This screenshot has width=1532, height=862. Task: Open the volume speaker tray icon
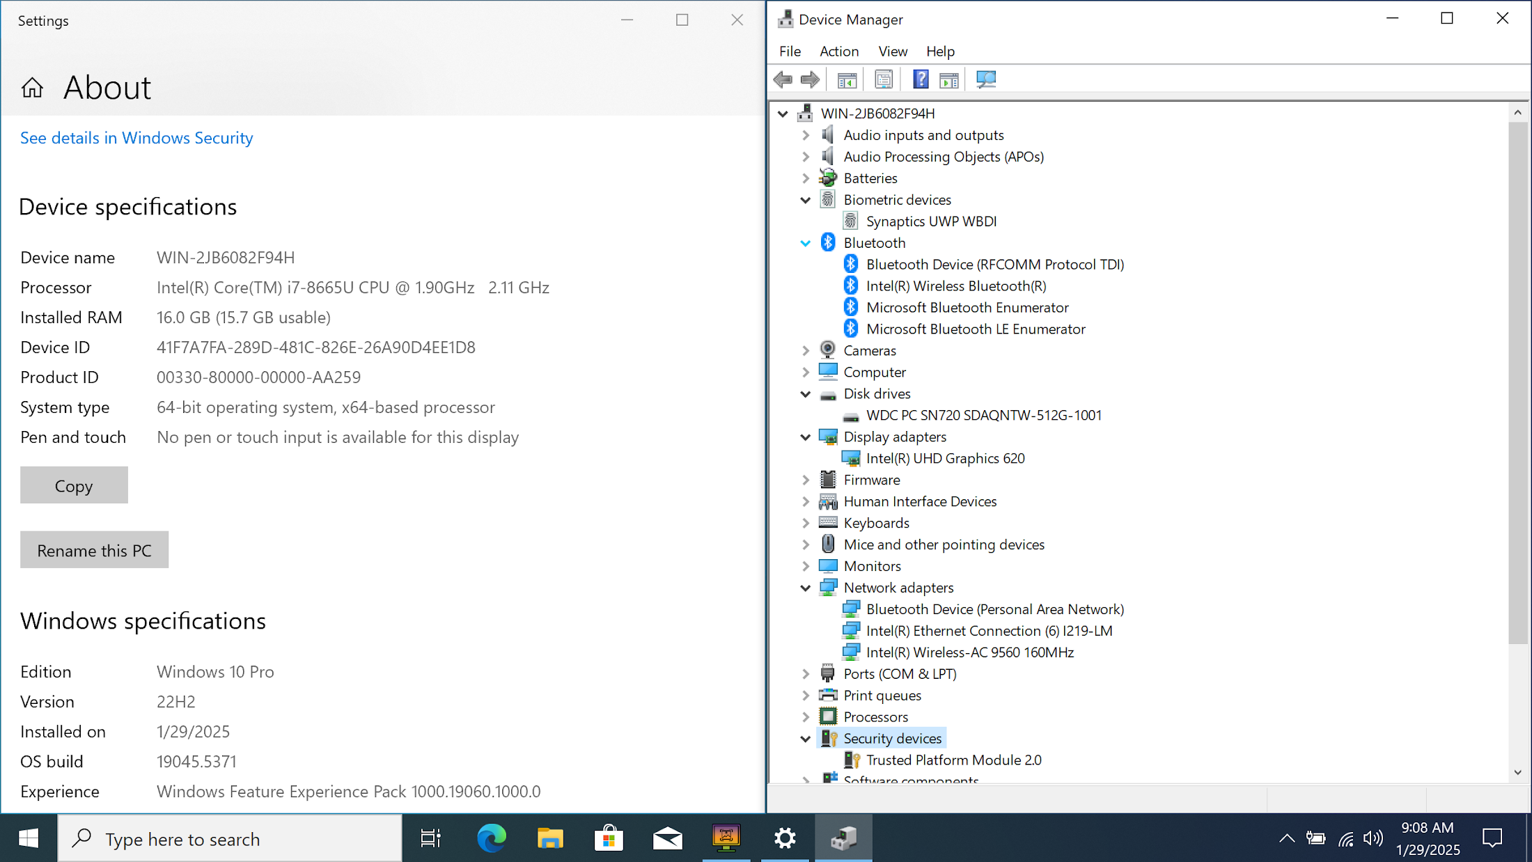(x=1373, y=838)
